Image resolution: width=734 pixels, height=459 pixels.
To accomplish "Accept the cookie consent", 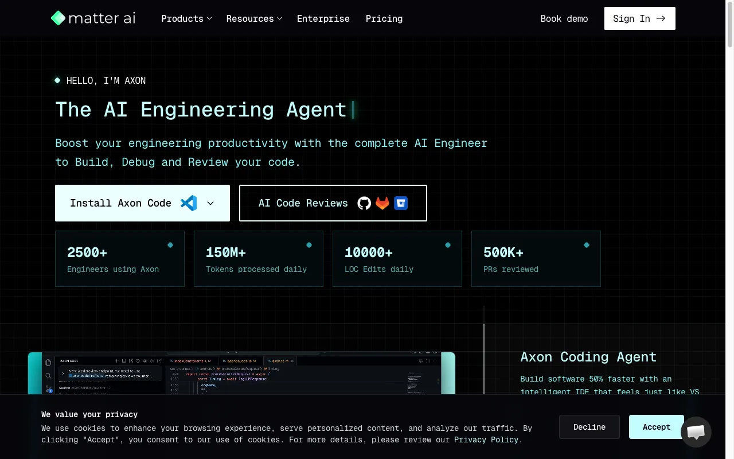I will point(657,427).
